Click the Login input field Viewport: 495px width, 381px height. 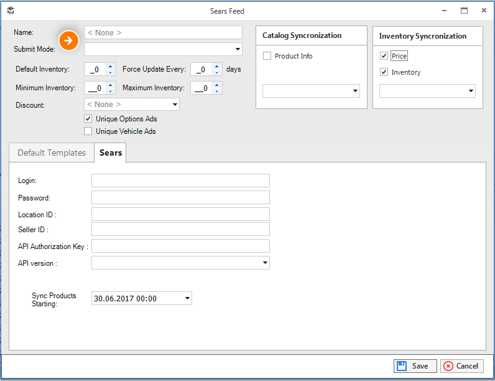coord(180,181)
